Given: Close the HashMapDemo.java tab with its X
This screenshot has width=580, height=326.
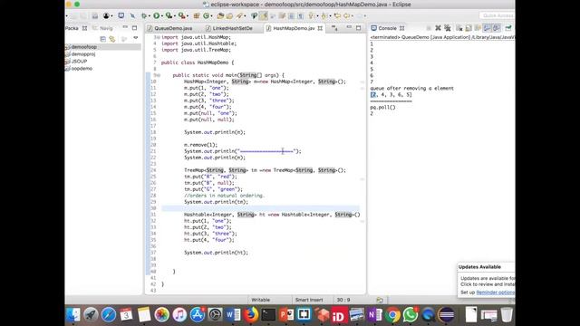Looking at the screenshot, I should pyautogui.click(x=320, y=28).
